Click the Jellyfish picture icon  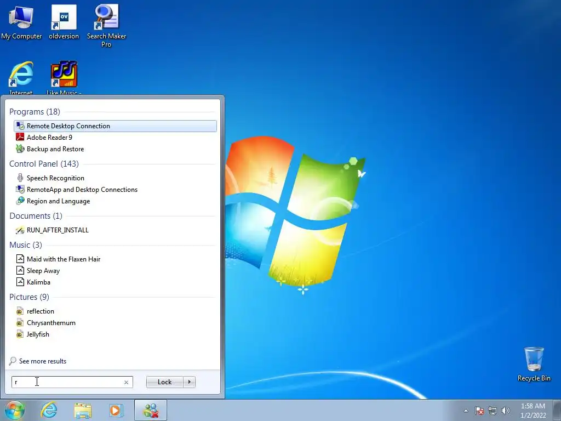(x=20, y=334)
